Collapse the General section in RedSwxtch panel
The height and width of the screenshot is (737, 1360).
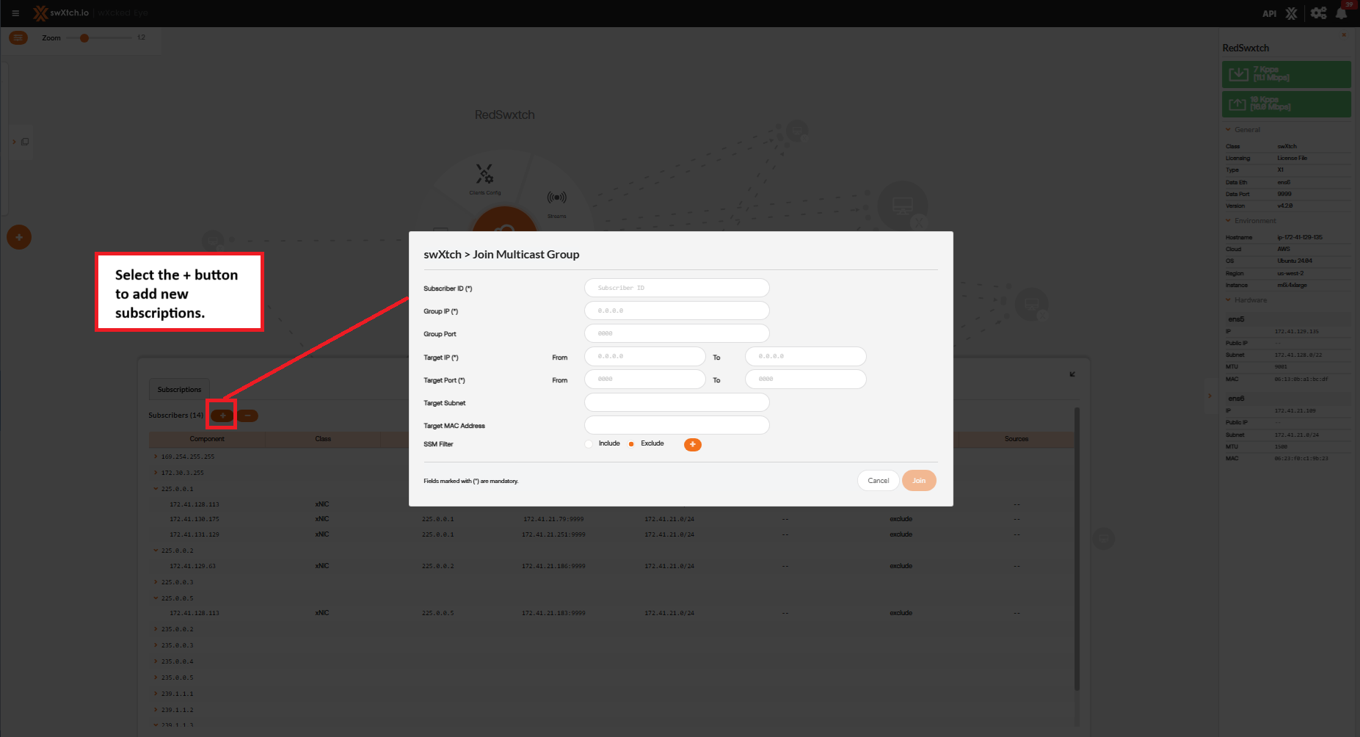1229,130
